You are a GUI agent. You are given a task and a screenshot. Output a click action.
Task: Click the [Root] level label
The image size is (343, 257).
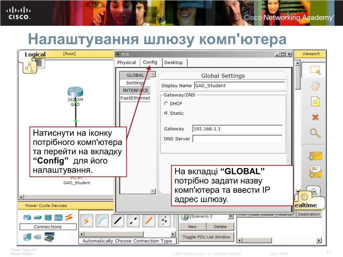click(x=69, y=54)
